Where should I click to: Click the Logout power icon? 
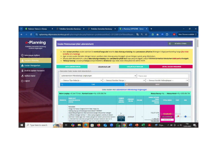click(22, 81)
